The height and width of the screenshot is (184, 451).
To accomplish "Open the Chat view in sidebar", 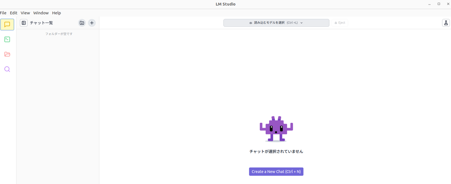I will point(7,24).
